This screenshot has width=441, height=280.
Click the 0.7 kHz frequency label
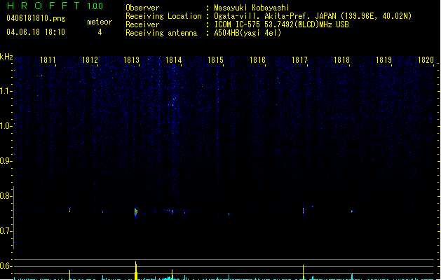(6, 231)
